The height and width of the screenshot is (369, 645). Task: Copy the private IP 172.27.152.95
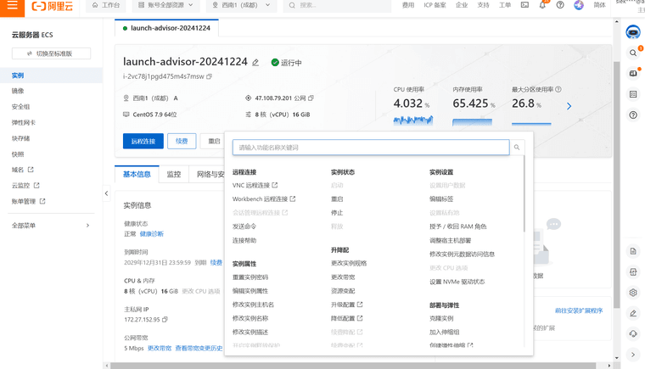165,321
